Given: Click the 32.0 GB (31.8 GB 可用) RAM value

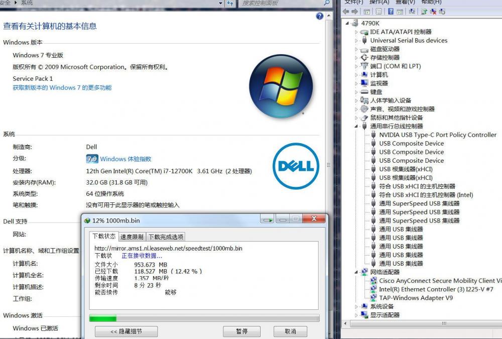Looking at the screenshot, I should pos(116,182).
